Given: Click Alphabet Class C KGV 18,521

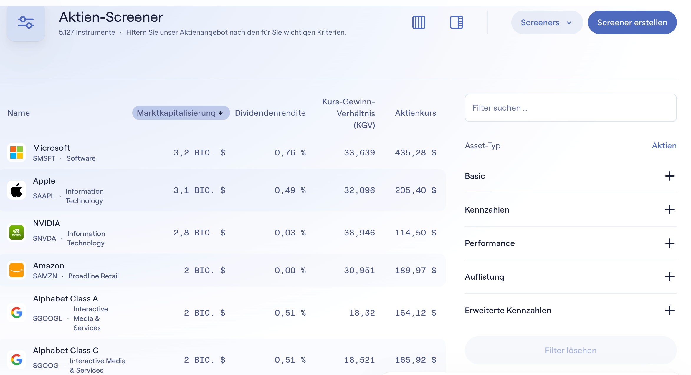Looking at the screenshot, I should 359,360.
